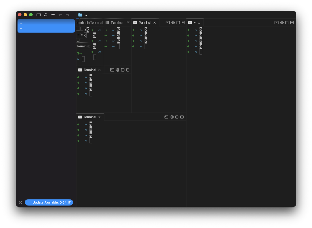Screen dimensions: 312x228
Task: Split down icon in rightmost ~ pane
Action: pos(292,22)
